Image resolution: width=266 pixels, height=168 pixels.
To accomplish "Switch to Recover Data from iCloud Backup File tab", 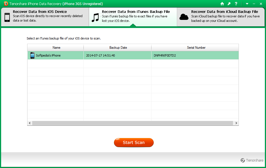I will click(221, 17).
